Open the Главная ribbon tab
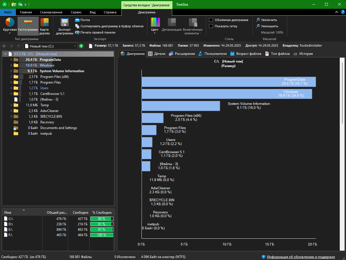346x260 pixels. point(26,12)
